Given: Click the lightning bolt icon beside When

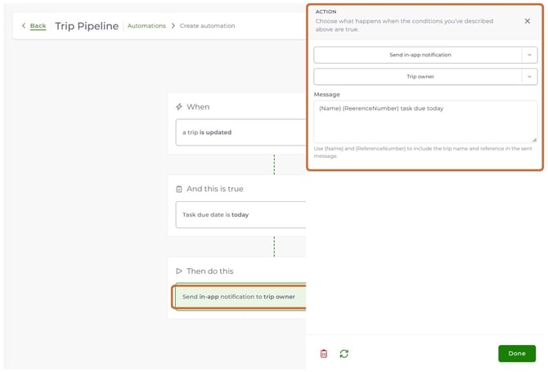Looking at the screenshot, I should (x=179, y=106).
